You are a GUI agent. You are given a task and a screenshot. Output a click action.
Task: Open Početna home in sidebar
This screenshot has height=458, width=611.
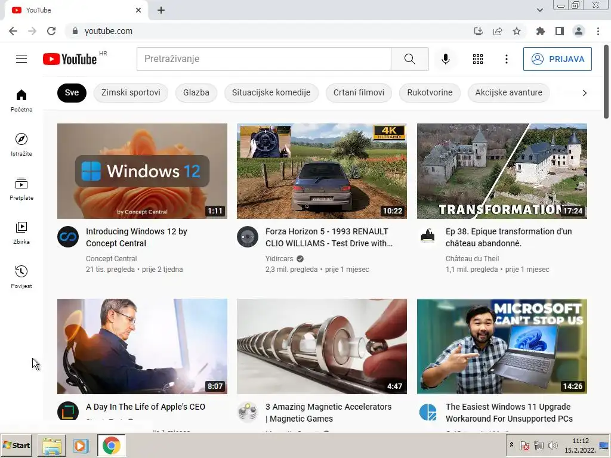[21, 100]
